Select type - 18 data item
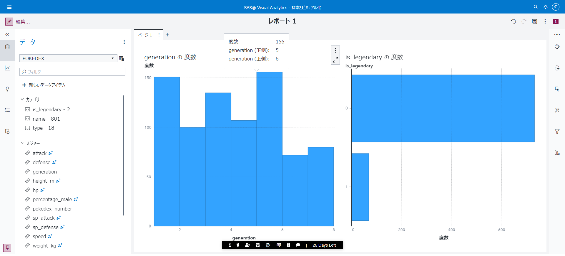This screenshot has width=565, height=256. point(43,128)
